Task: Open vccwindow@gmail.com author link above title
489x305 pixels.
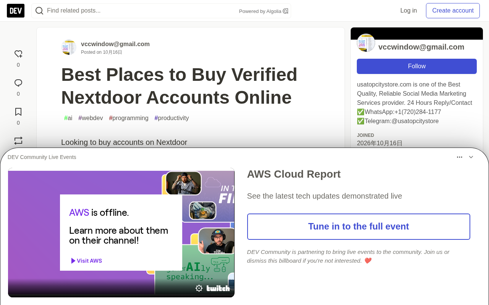Action: pyautogui.click(x=115, y=44)
